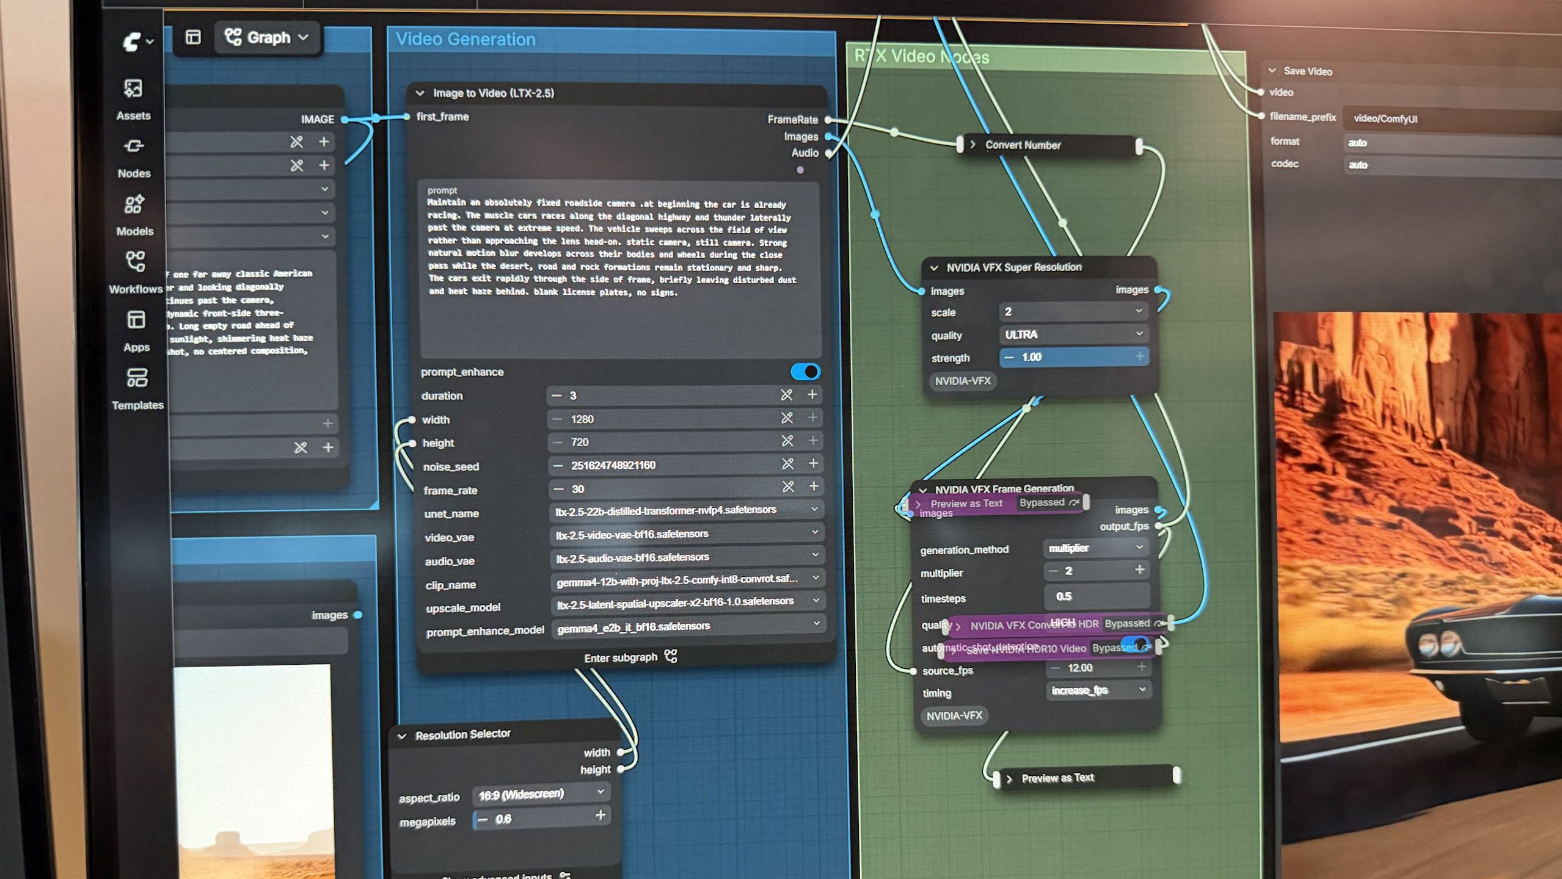
Task: Open the video_vae dropdown
Action: click(x=687, y=534)
